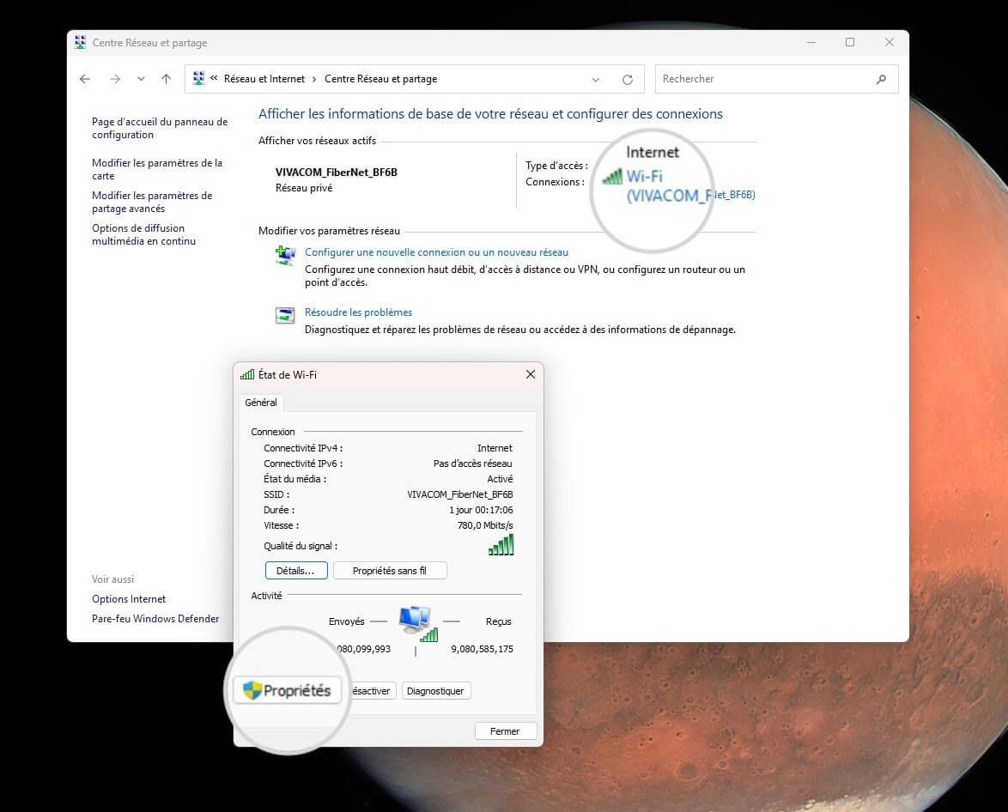1008x812 pixels.
Task: Click the control panel icon in address bar
Action: [x=198, y=78]
